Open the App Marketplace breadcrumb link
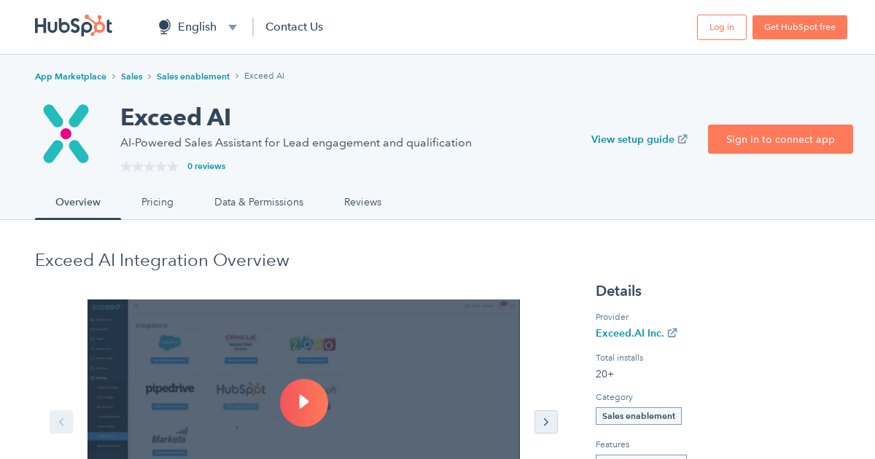 click(x=70, y=76)
